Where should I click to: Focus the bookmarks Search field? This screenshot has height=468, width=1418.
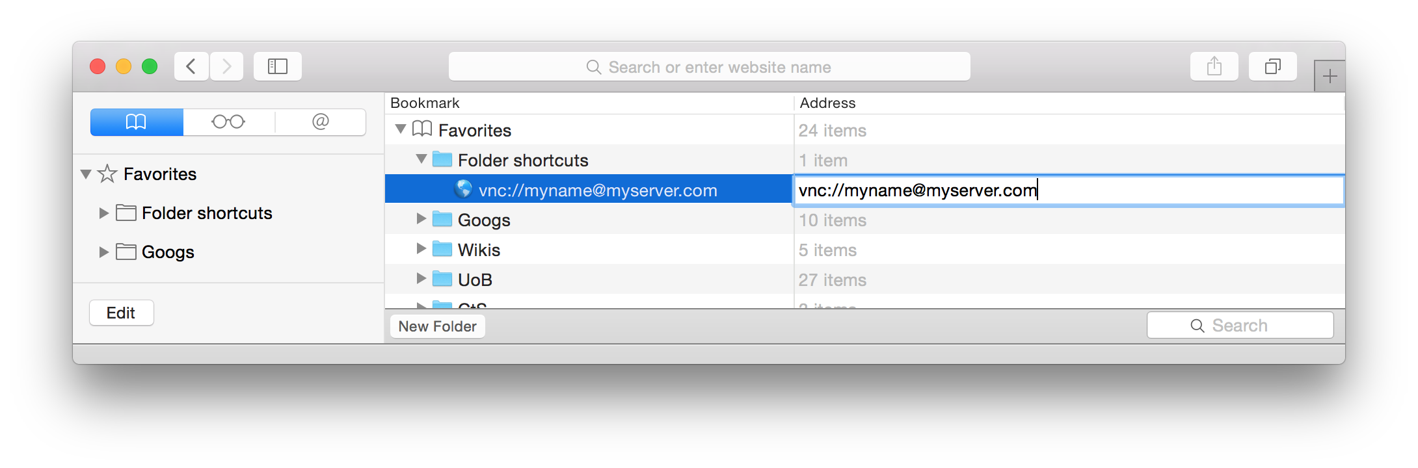pos(1240,325)
